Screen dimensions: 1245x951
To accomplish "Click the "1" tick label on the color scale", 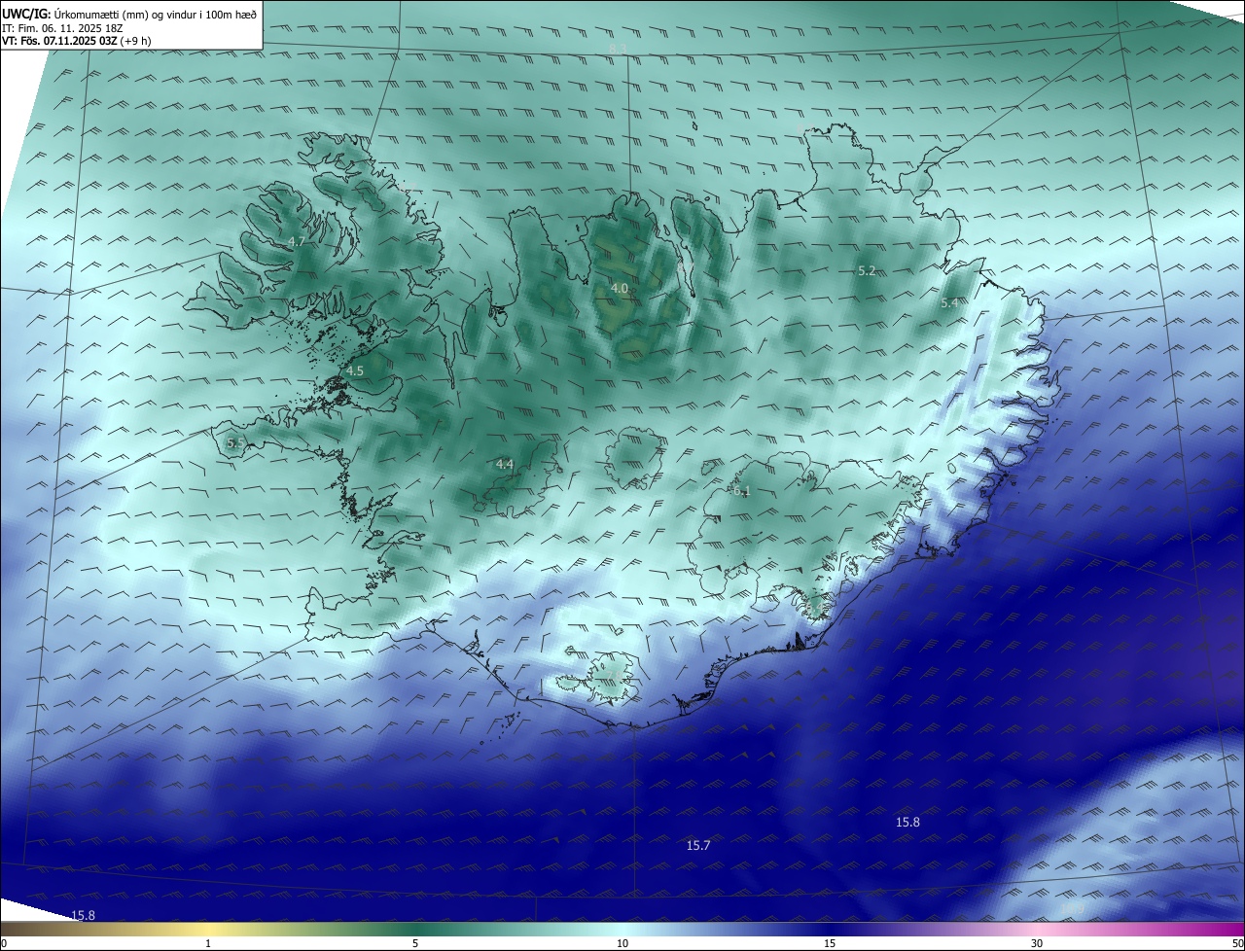I will click(x=208, y=943).
